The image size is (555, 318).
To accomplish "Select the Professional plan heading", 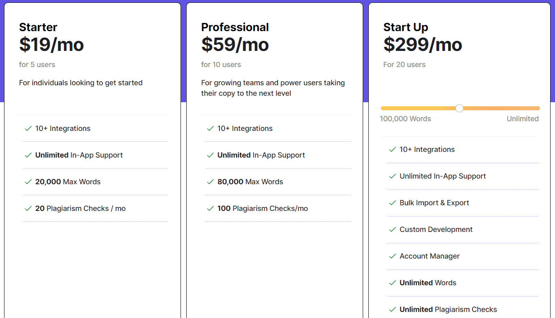I will tap(235, 27).
